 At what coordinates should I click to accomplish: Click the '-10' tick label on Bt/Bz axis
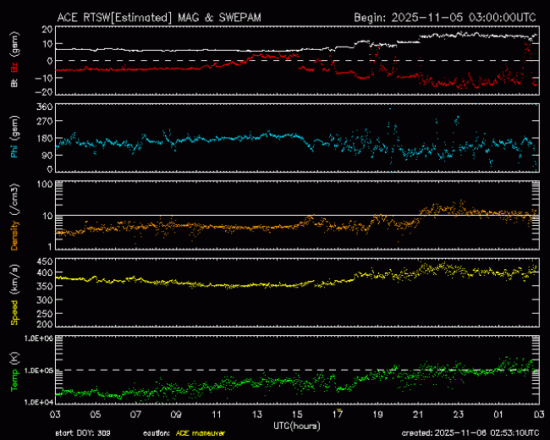pos(43,77)
